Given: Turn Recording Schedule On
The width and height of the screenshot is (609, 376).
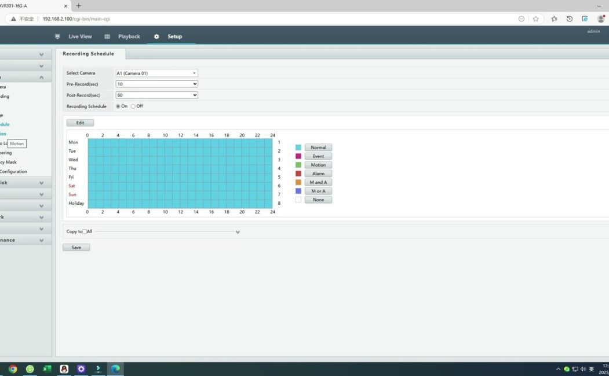Looking at the screenshot, I should click(x=118, y=106).
